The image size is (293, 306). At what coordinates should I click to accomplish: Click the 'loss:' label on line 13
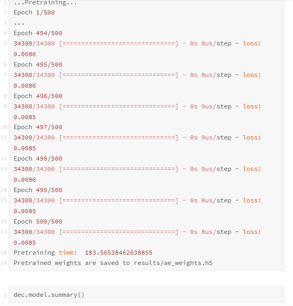pyautogui.click(x=252, y=169)
